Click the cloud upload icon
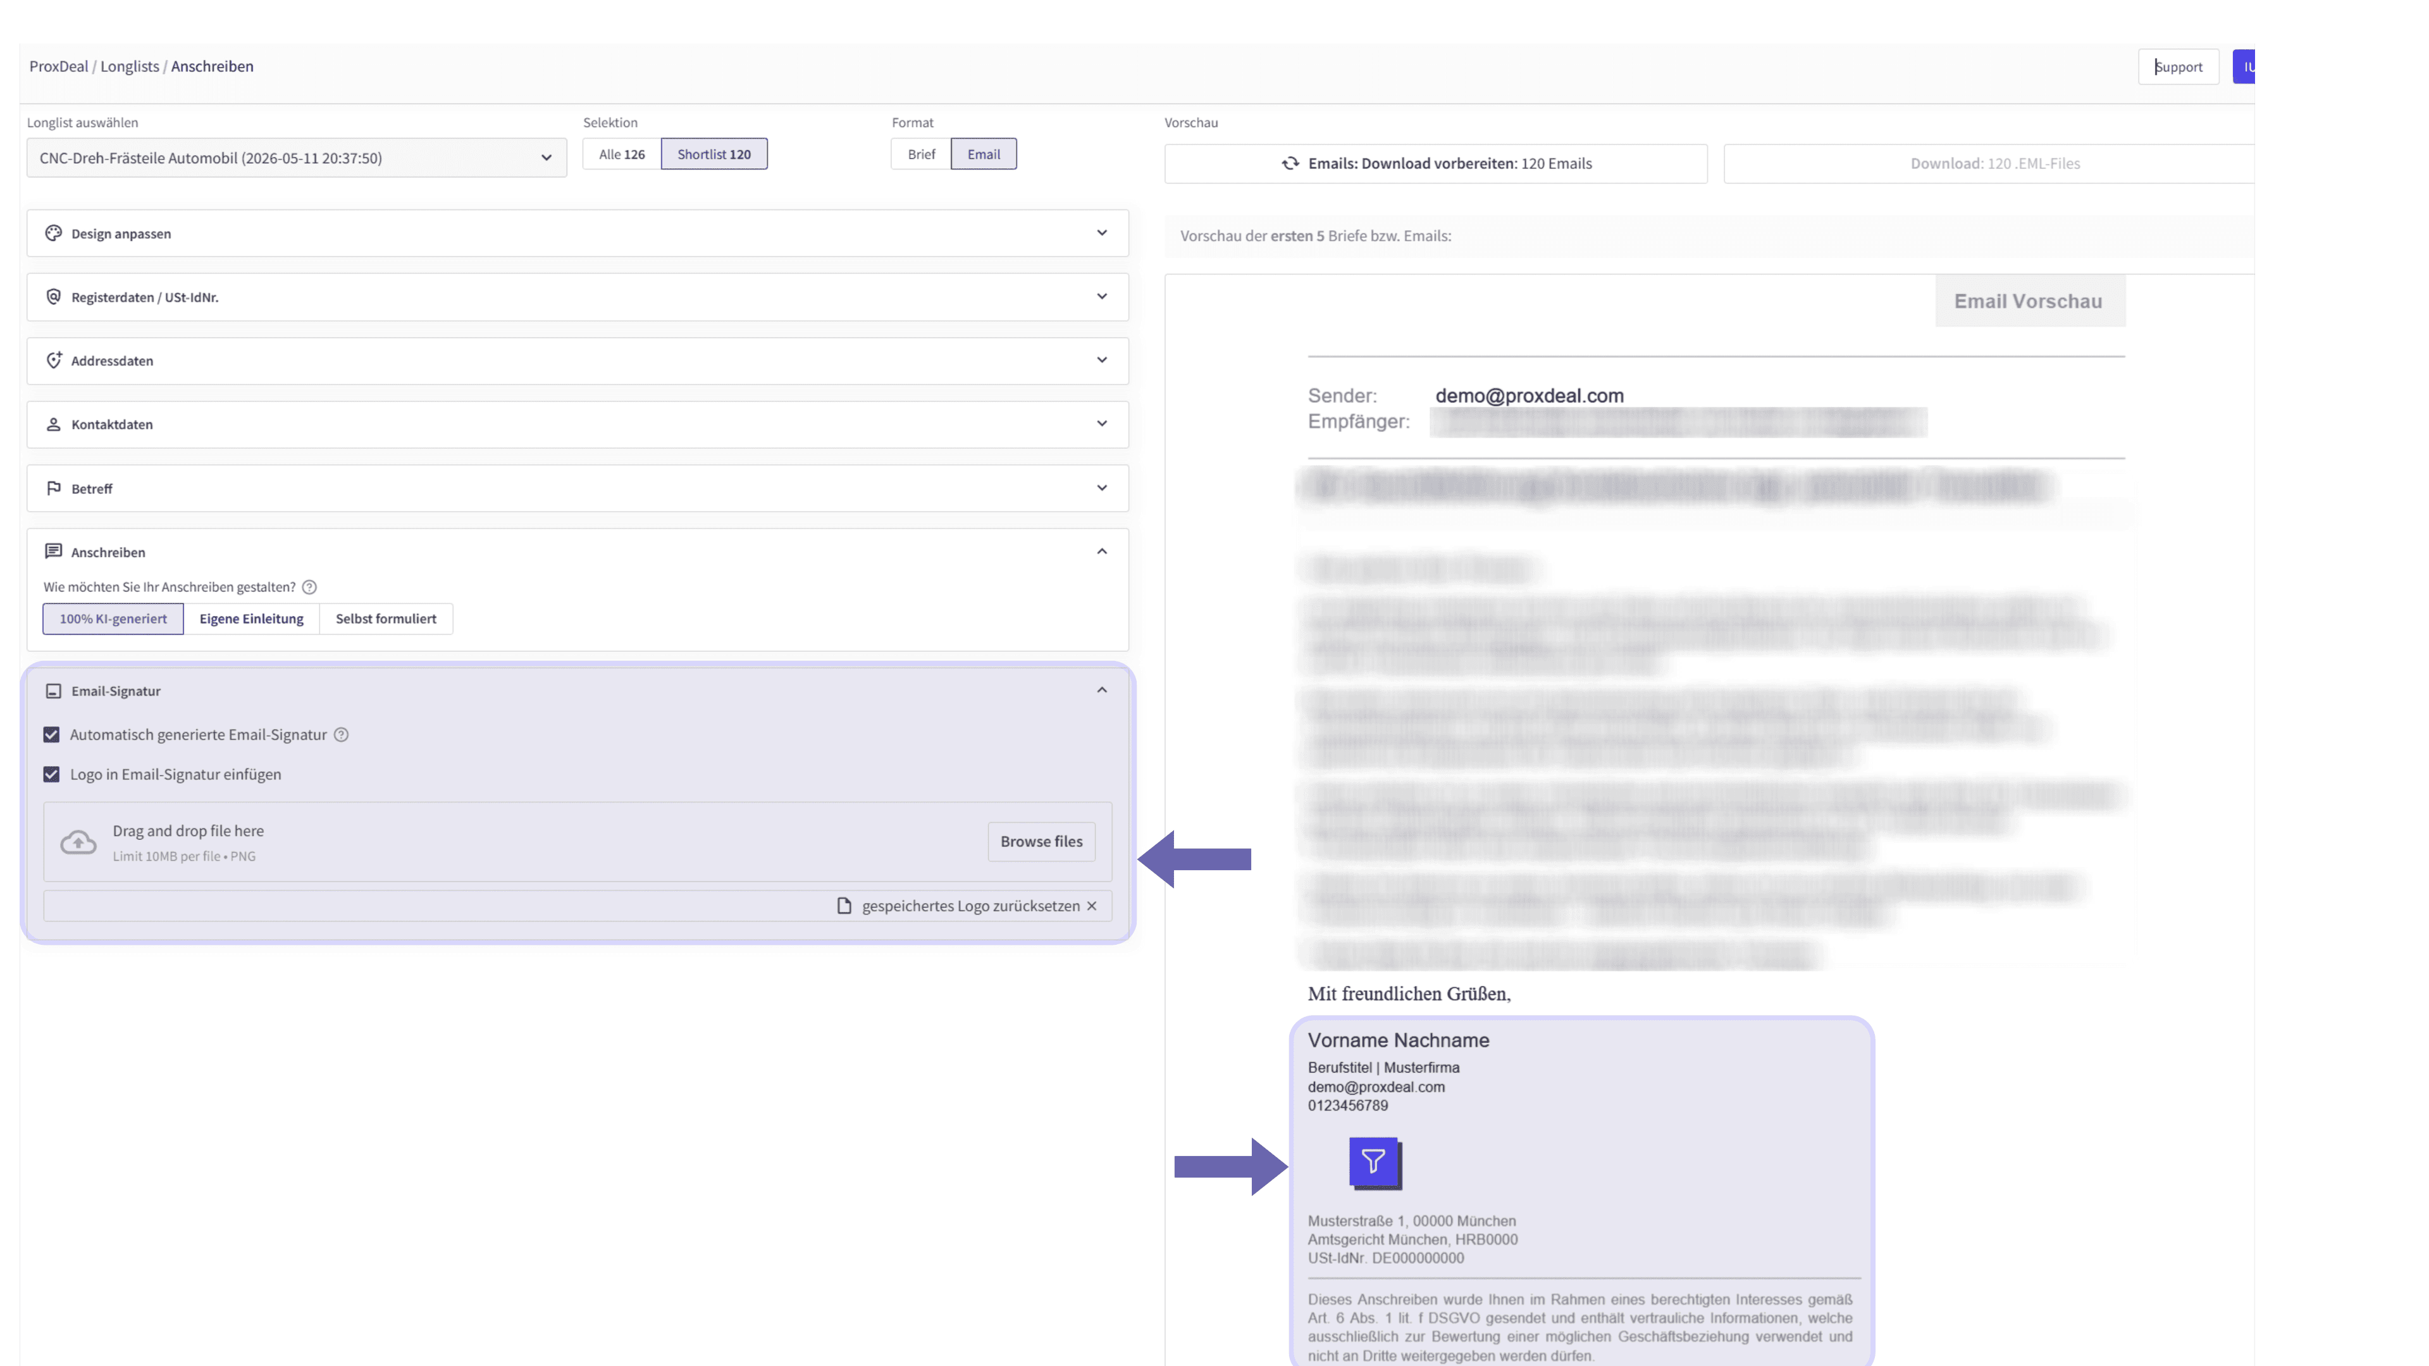 pyautogui.click(x=78, y=842)
